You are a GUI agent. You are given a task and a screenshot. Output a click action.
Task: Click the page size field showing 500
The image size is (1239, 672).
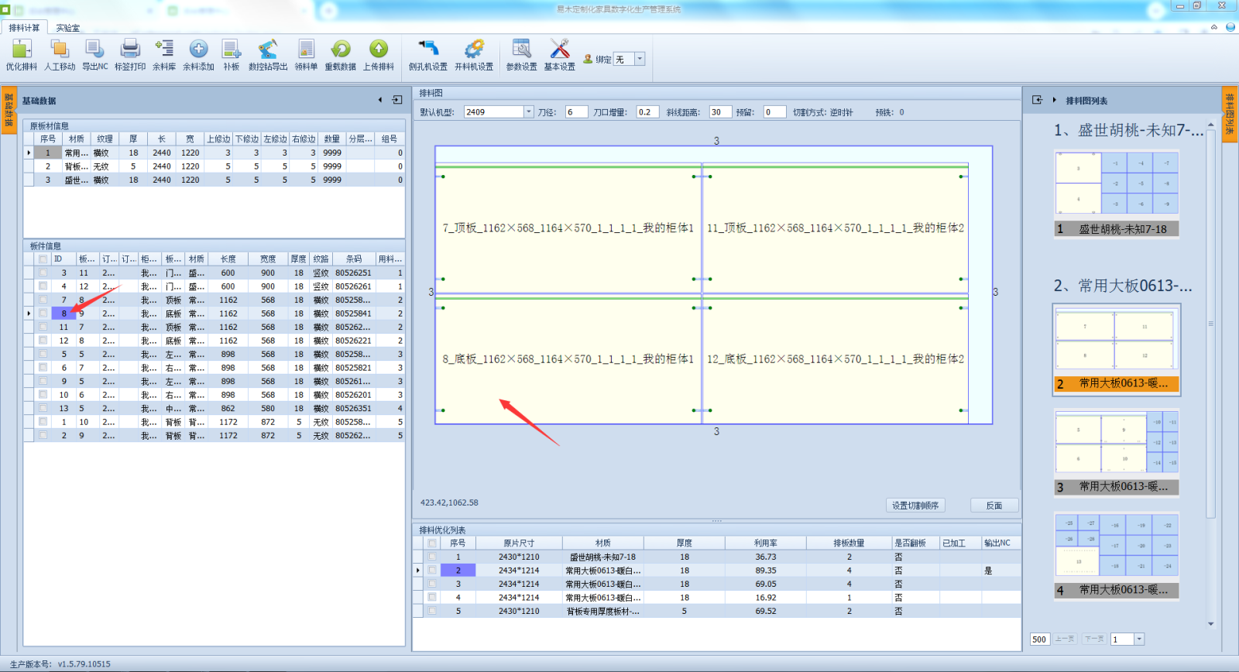1040,639
